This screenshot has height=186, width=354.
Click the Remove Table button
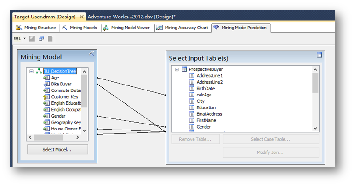(195, 139)
